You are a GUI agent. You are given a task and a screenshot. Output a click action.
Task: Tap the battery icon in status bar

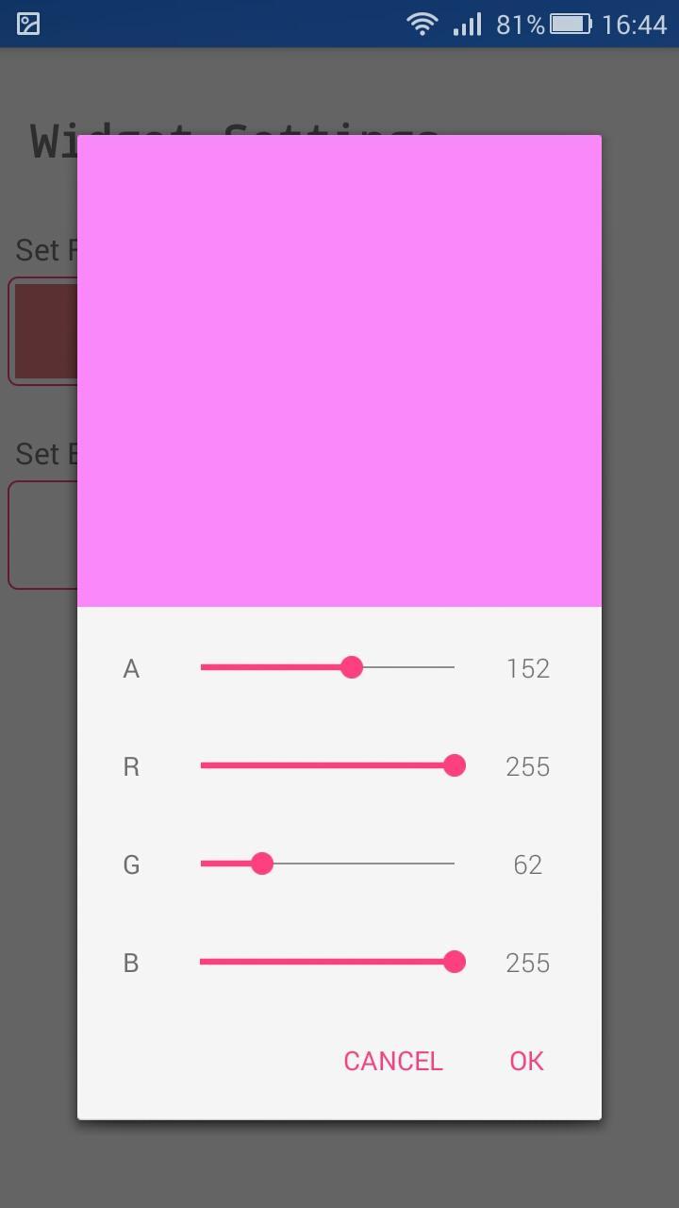click(x=571, y=25)
